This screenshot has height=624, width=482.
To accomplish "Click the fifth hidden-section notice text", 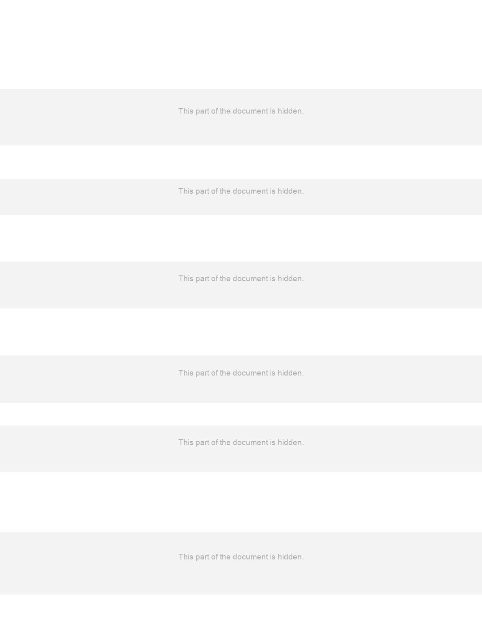I will click(x=241, y=443).
